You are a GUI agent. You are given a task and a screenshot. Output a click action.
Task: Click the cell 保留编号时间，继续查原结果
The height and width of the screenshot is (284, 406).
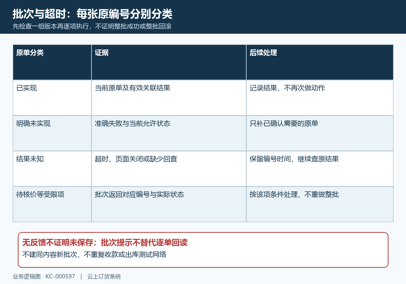pyautogui.click(x=320, y=169)
